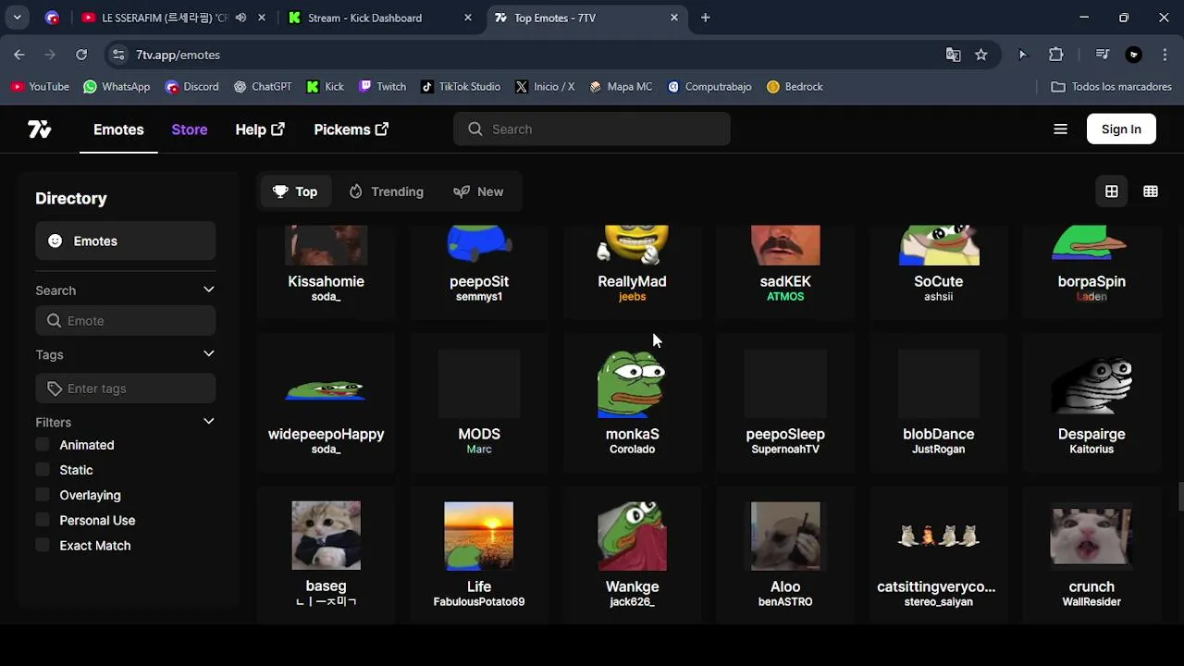Open the monkaS emote thumbnail
1184x666 pixels.
(632, 384)
